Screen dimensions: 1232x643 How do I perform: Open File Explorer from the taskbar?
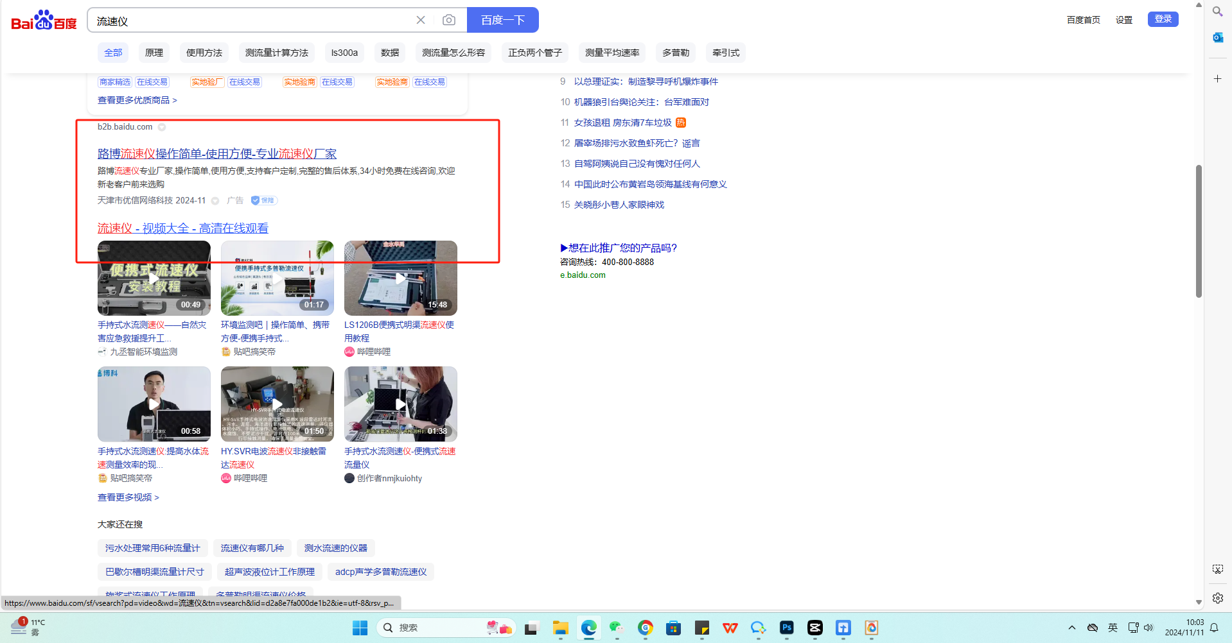tap(561, 628)
